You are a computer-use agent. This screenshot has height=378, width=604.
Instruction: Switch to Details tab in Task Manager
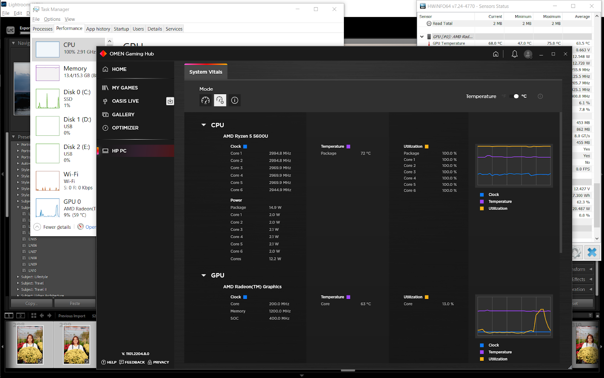pos(155,29)
